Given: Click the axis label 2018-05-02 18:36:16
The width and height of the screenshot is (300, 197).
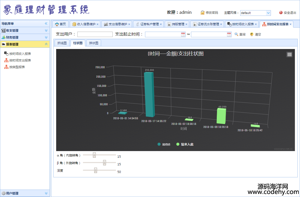Looking at the screenshot, I should (x=184, y=124).
